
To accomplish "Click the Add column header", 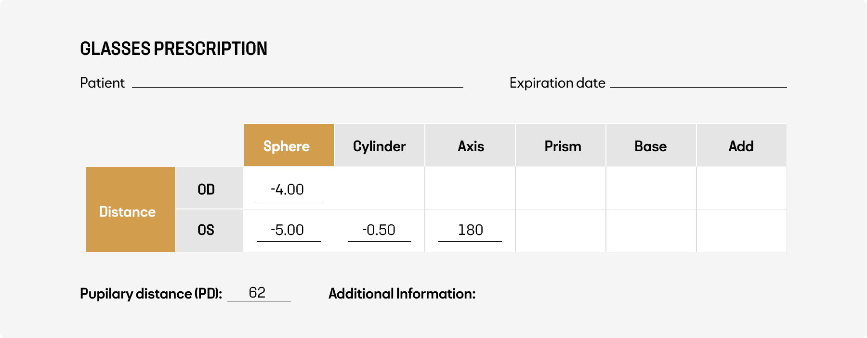I will 741,145.
